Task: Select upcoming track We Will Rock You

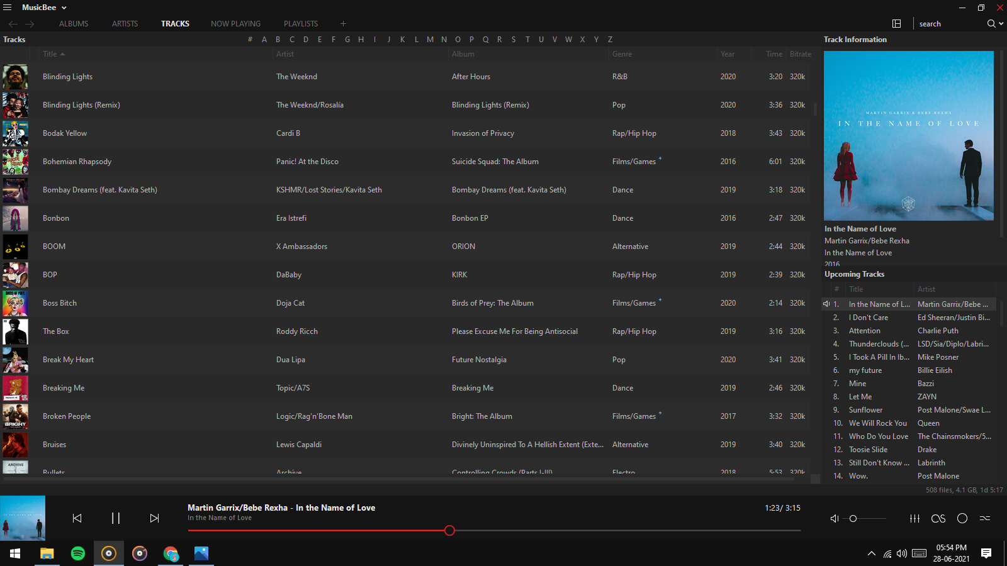Action: point(909,423)
